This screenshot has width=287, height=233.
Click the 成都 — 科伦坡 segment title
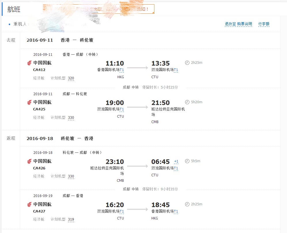tap(75, 94)
